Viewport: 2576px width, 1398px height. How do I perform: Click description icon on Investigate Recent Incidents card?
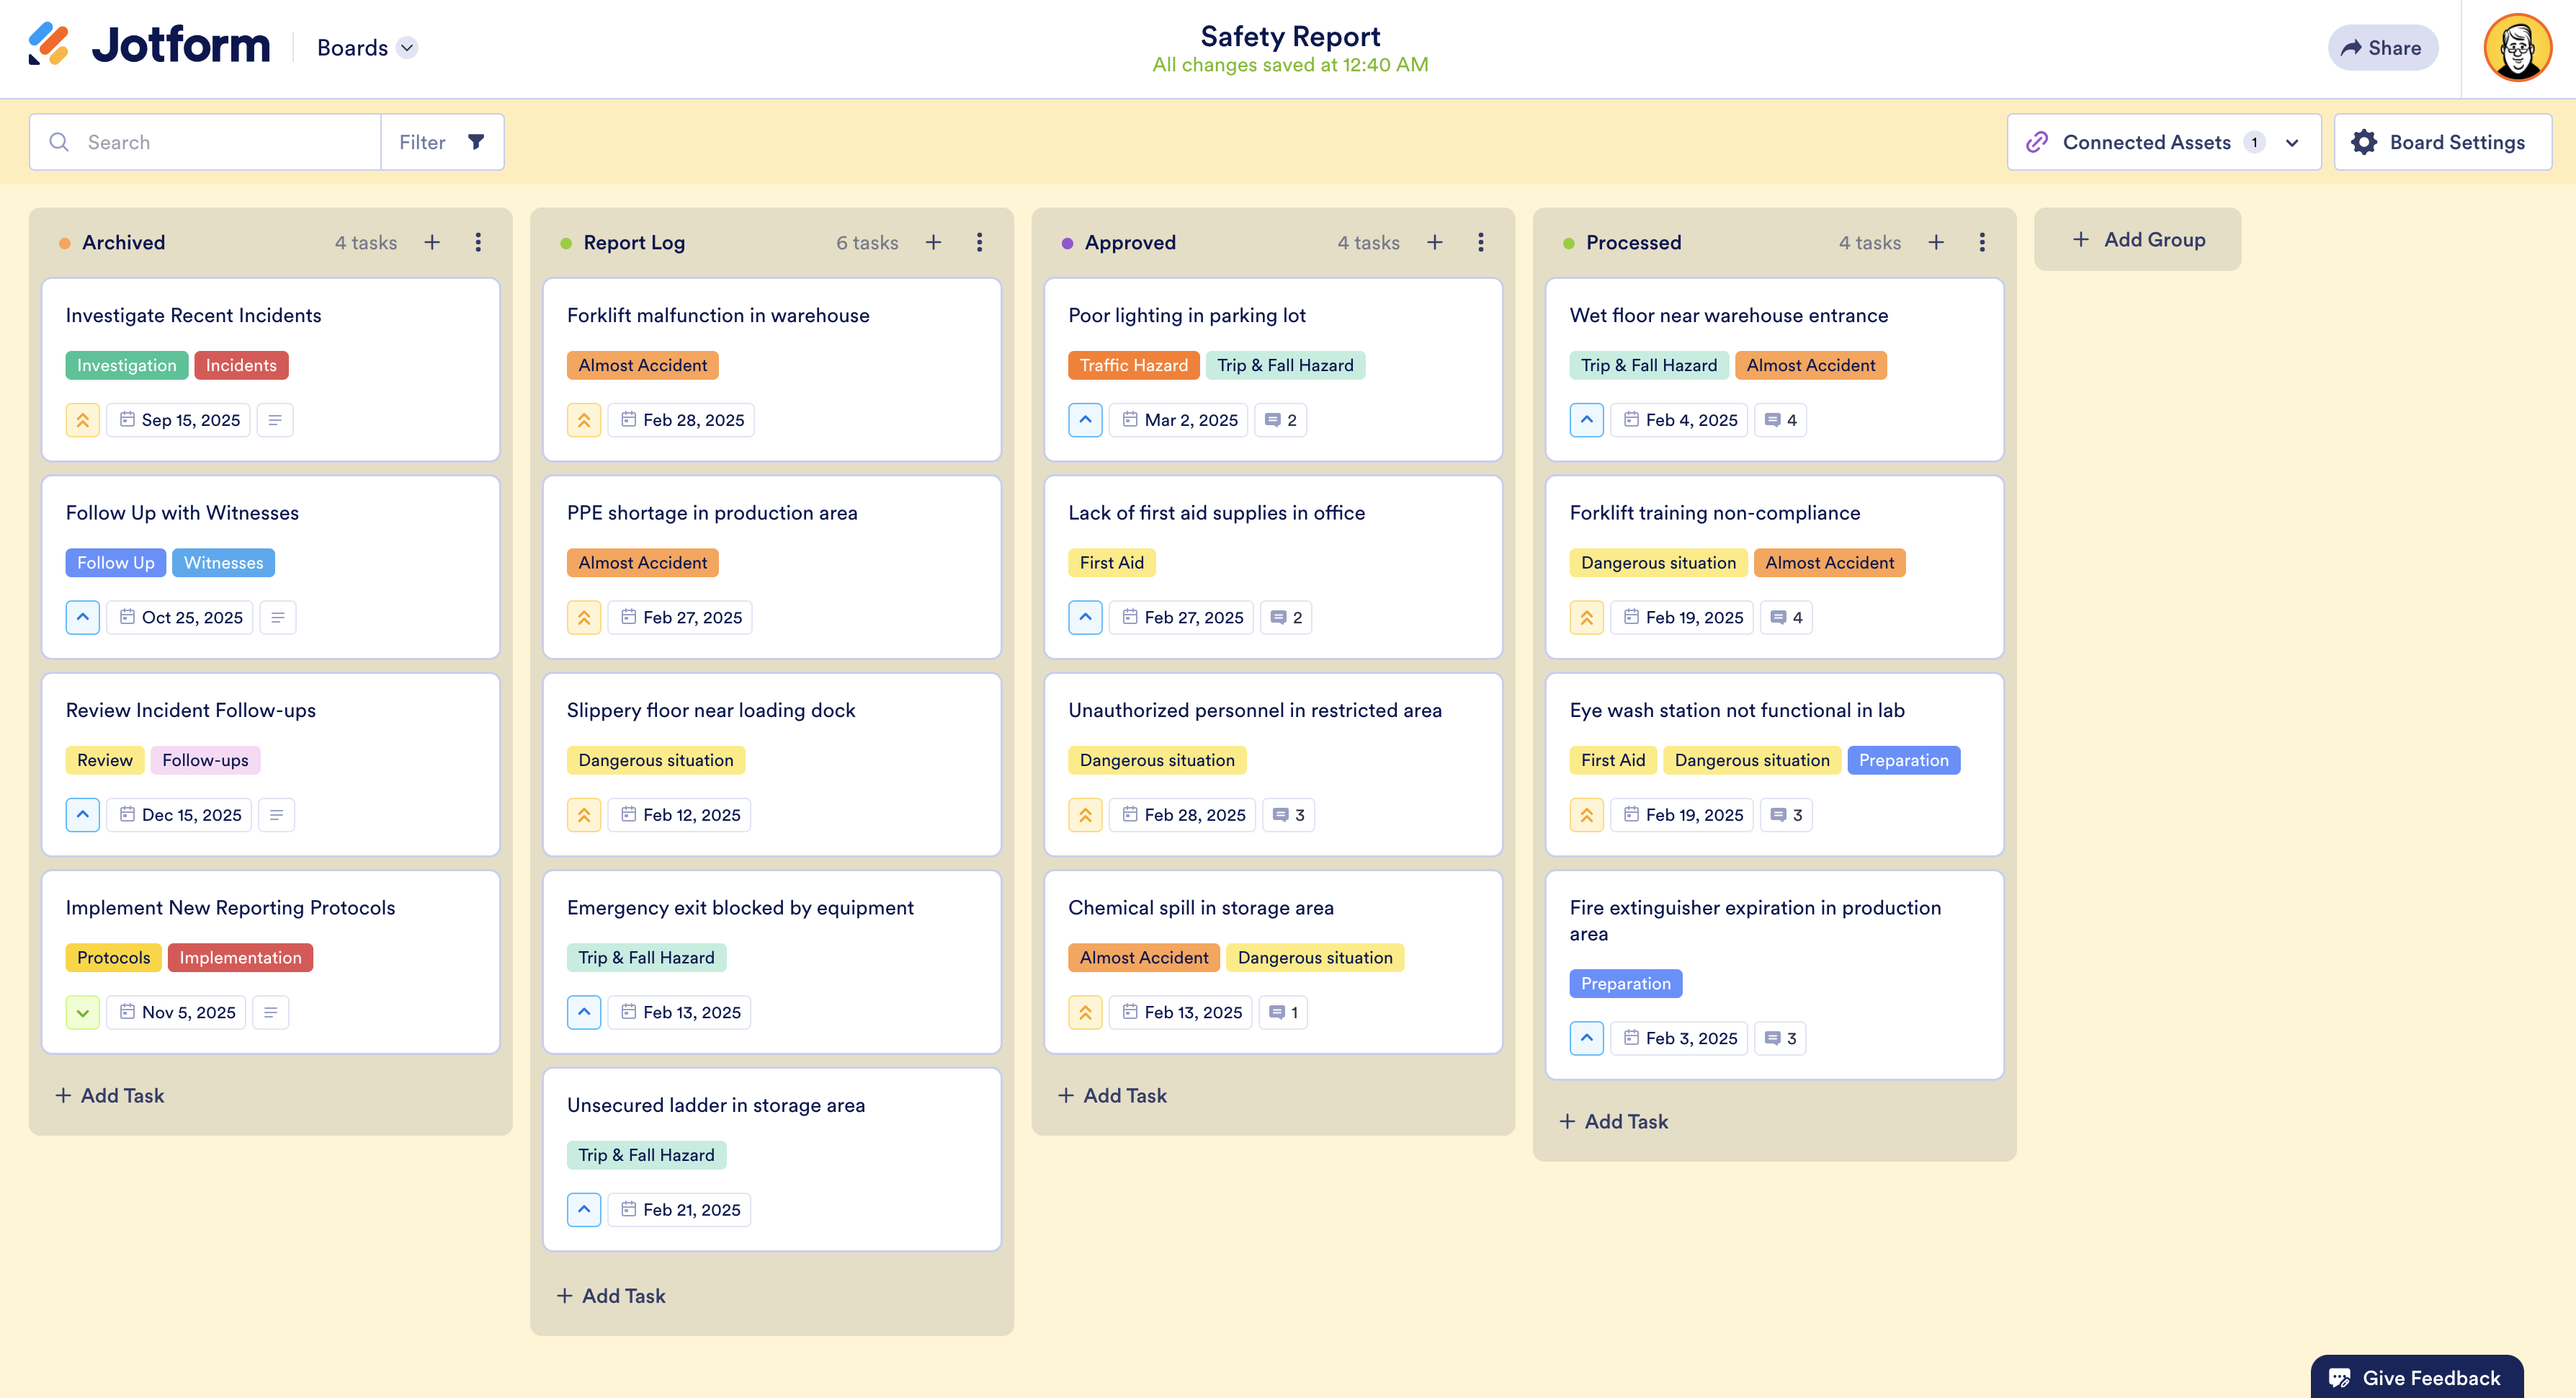pos(275,420)
